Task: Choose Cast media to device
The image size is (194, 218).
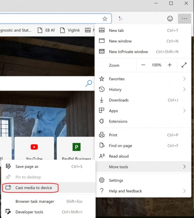Action: click(34, 188)
